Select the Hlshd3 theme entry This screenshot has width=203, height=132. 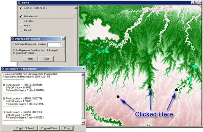tap(28, 30)
